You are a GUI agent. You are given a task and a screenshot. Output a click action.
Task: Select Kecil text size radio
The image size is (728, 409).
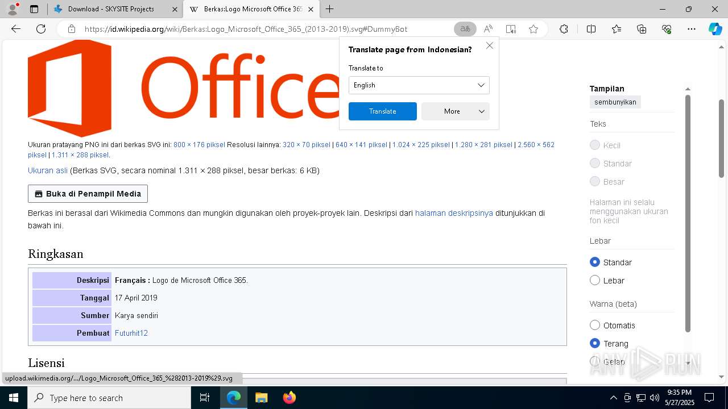click(595, 145)
